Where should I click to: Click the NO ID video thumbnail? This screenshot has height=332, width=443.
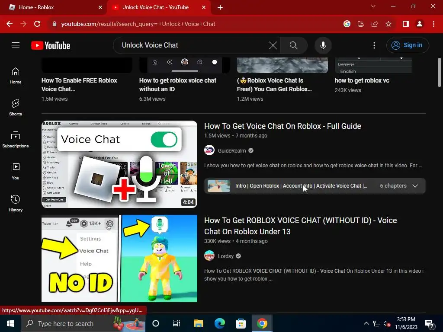coord(119,259)
